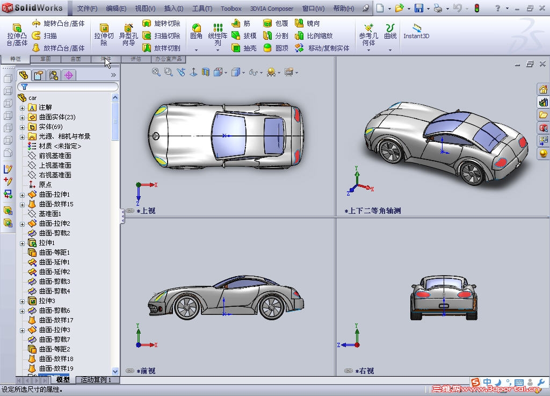This screenshot has height=396, width=550.
Task: Select the 前视基准面 plane
Action: [x=55, y=155]
